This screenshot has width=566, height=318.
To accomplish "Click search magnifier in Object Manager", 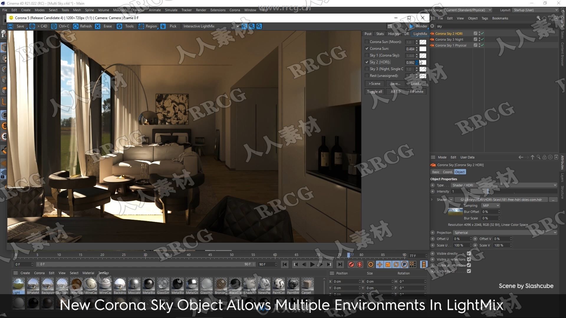I will click(x=539, y=18).
